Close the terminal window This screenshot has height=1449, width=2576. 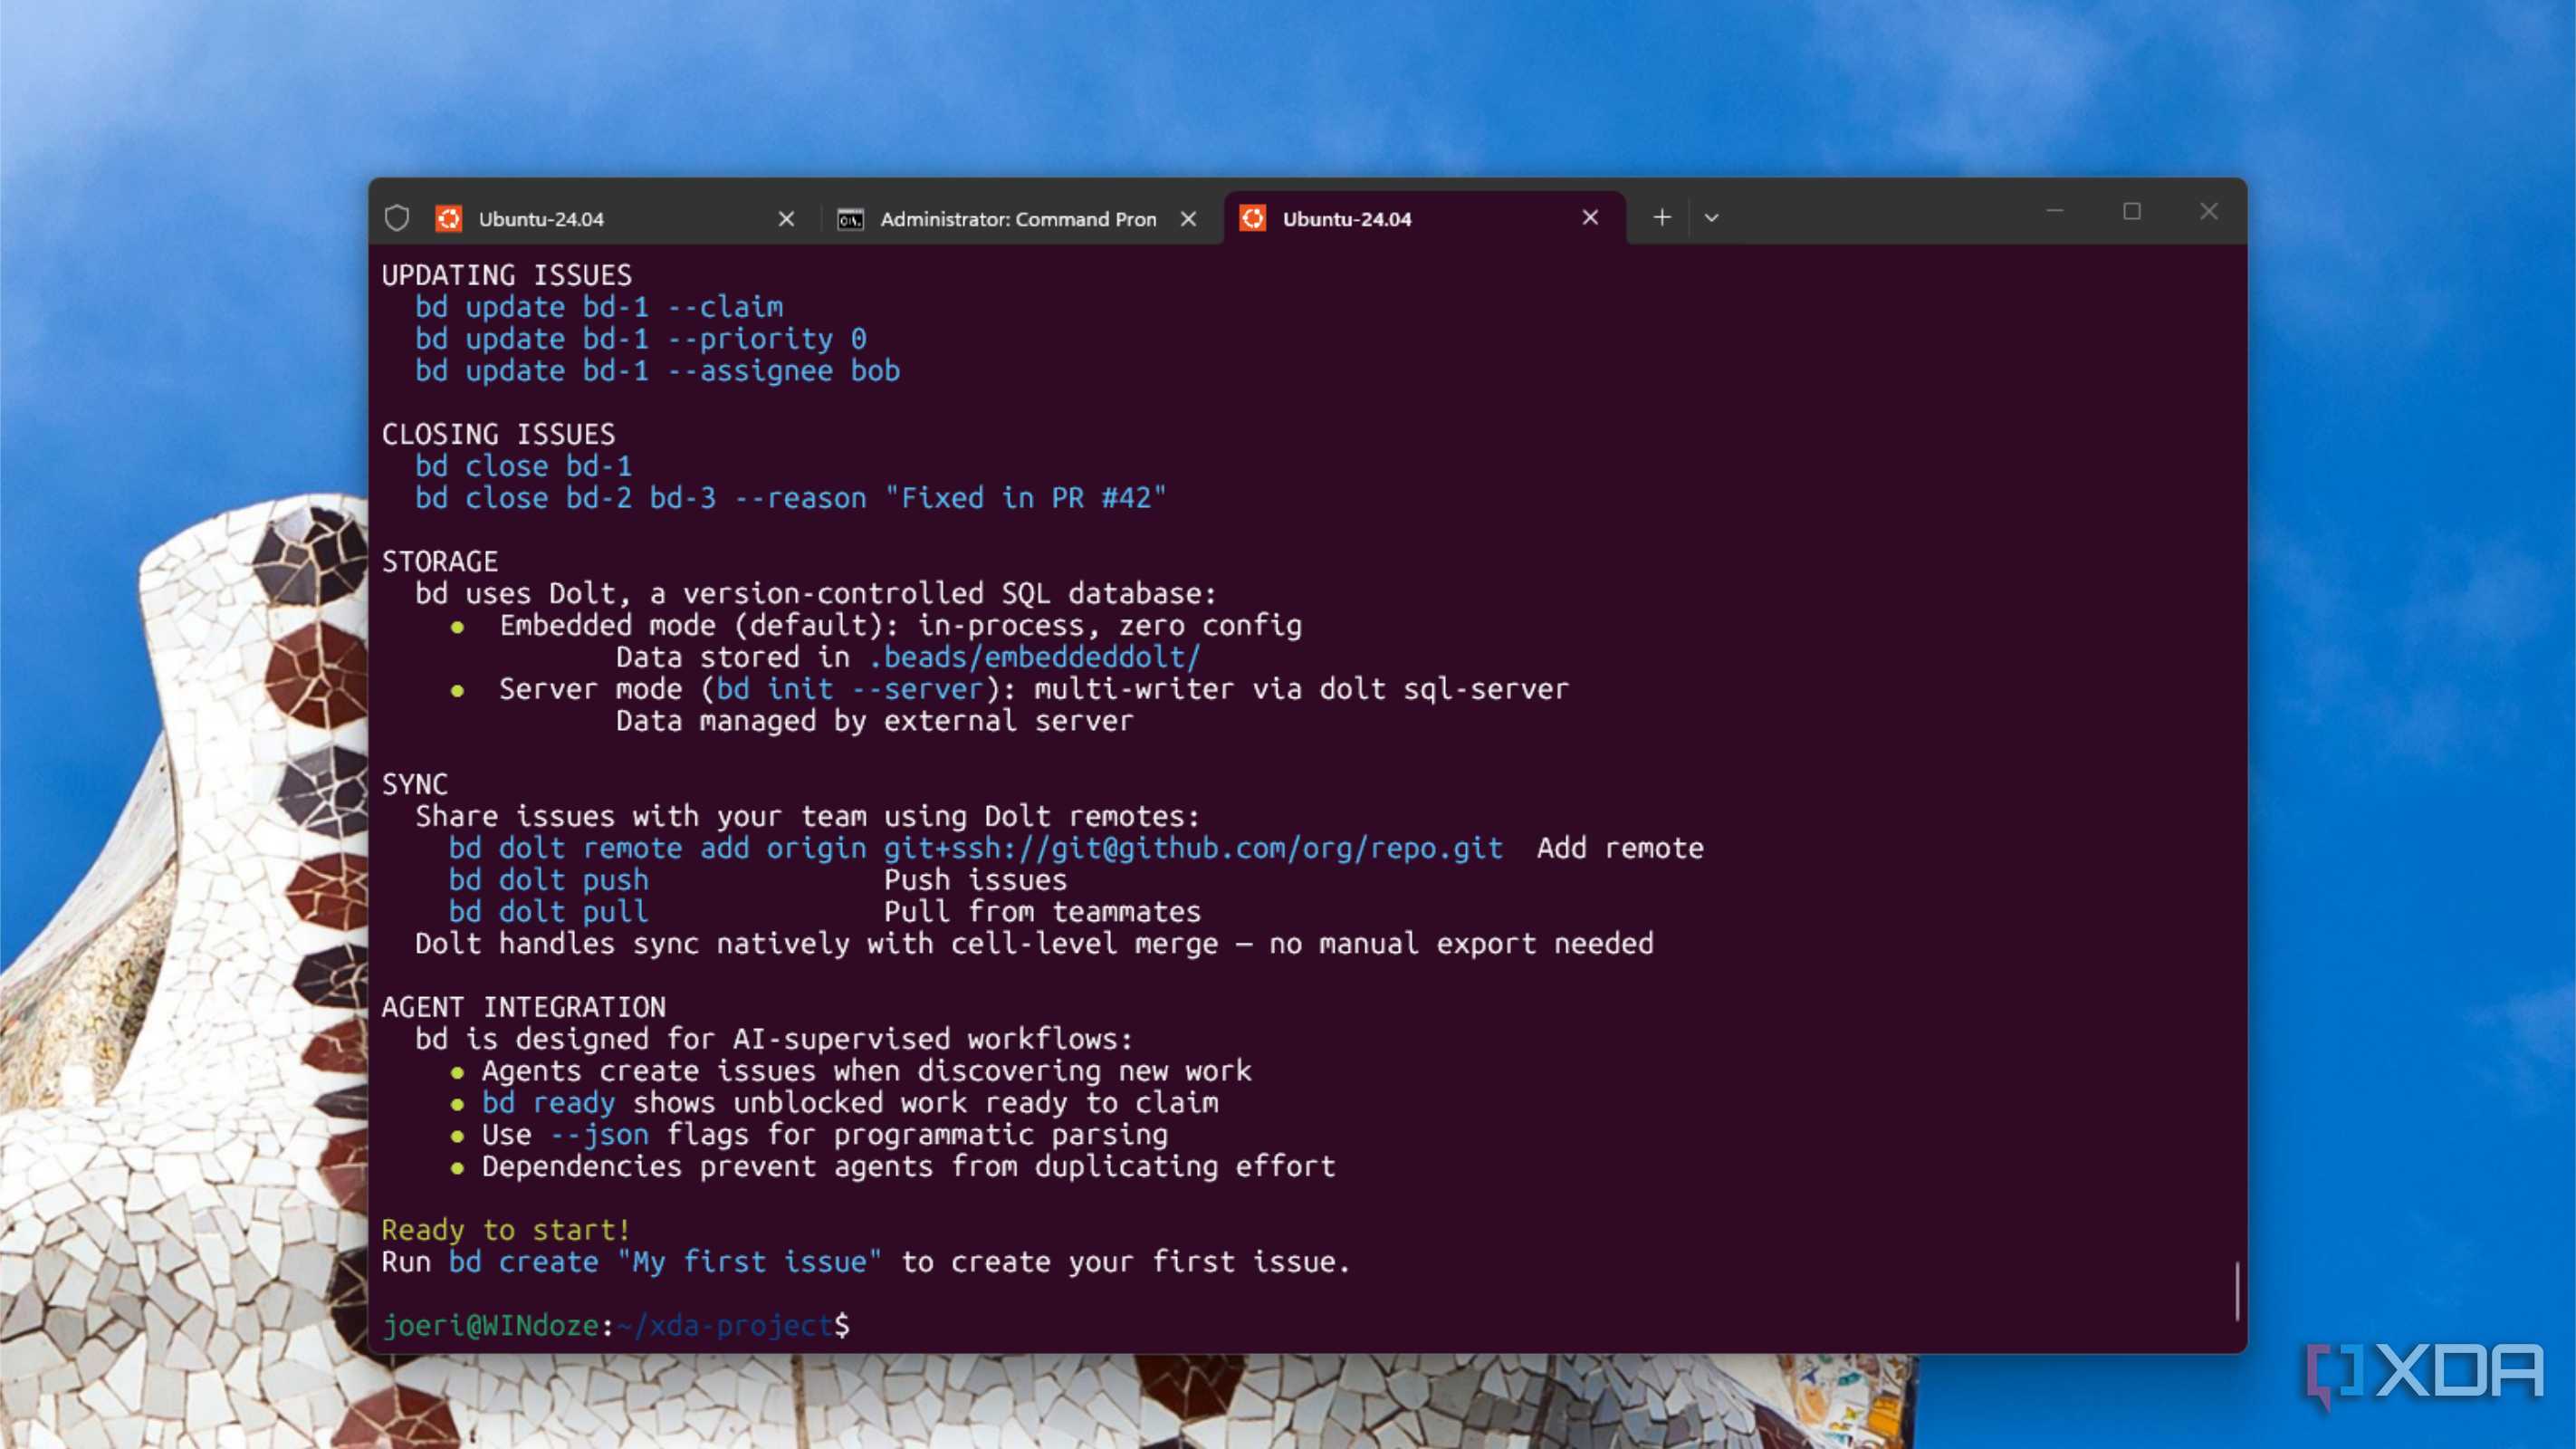pyautogui.click(x=2209, y=211)
